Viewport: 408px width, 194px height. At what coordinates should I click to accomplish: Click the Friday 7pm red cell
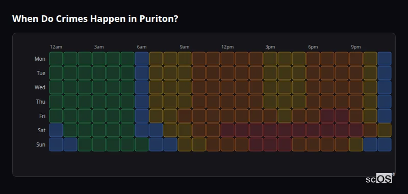point(327,116)
